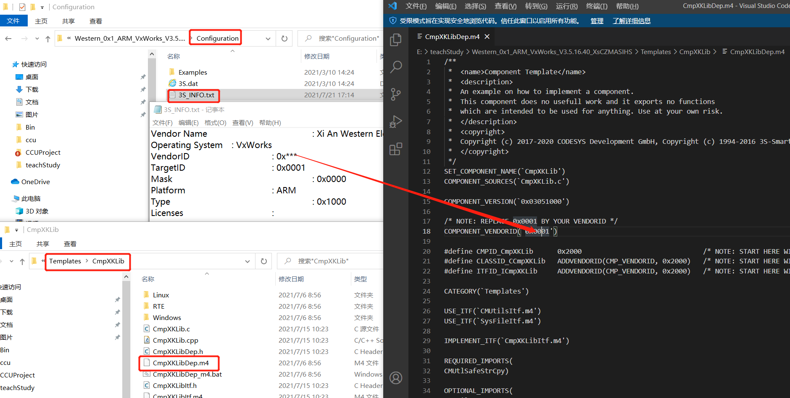790x398 pixels.
Task: Select the Examples folder
Action: coord(192,73)
